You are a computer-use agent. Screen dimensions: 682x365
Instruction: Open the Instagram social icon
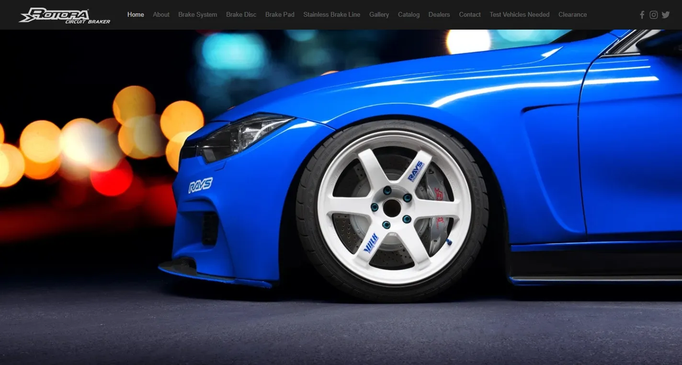coord(654,15)
